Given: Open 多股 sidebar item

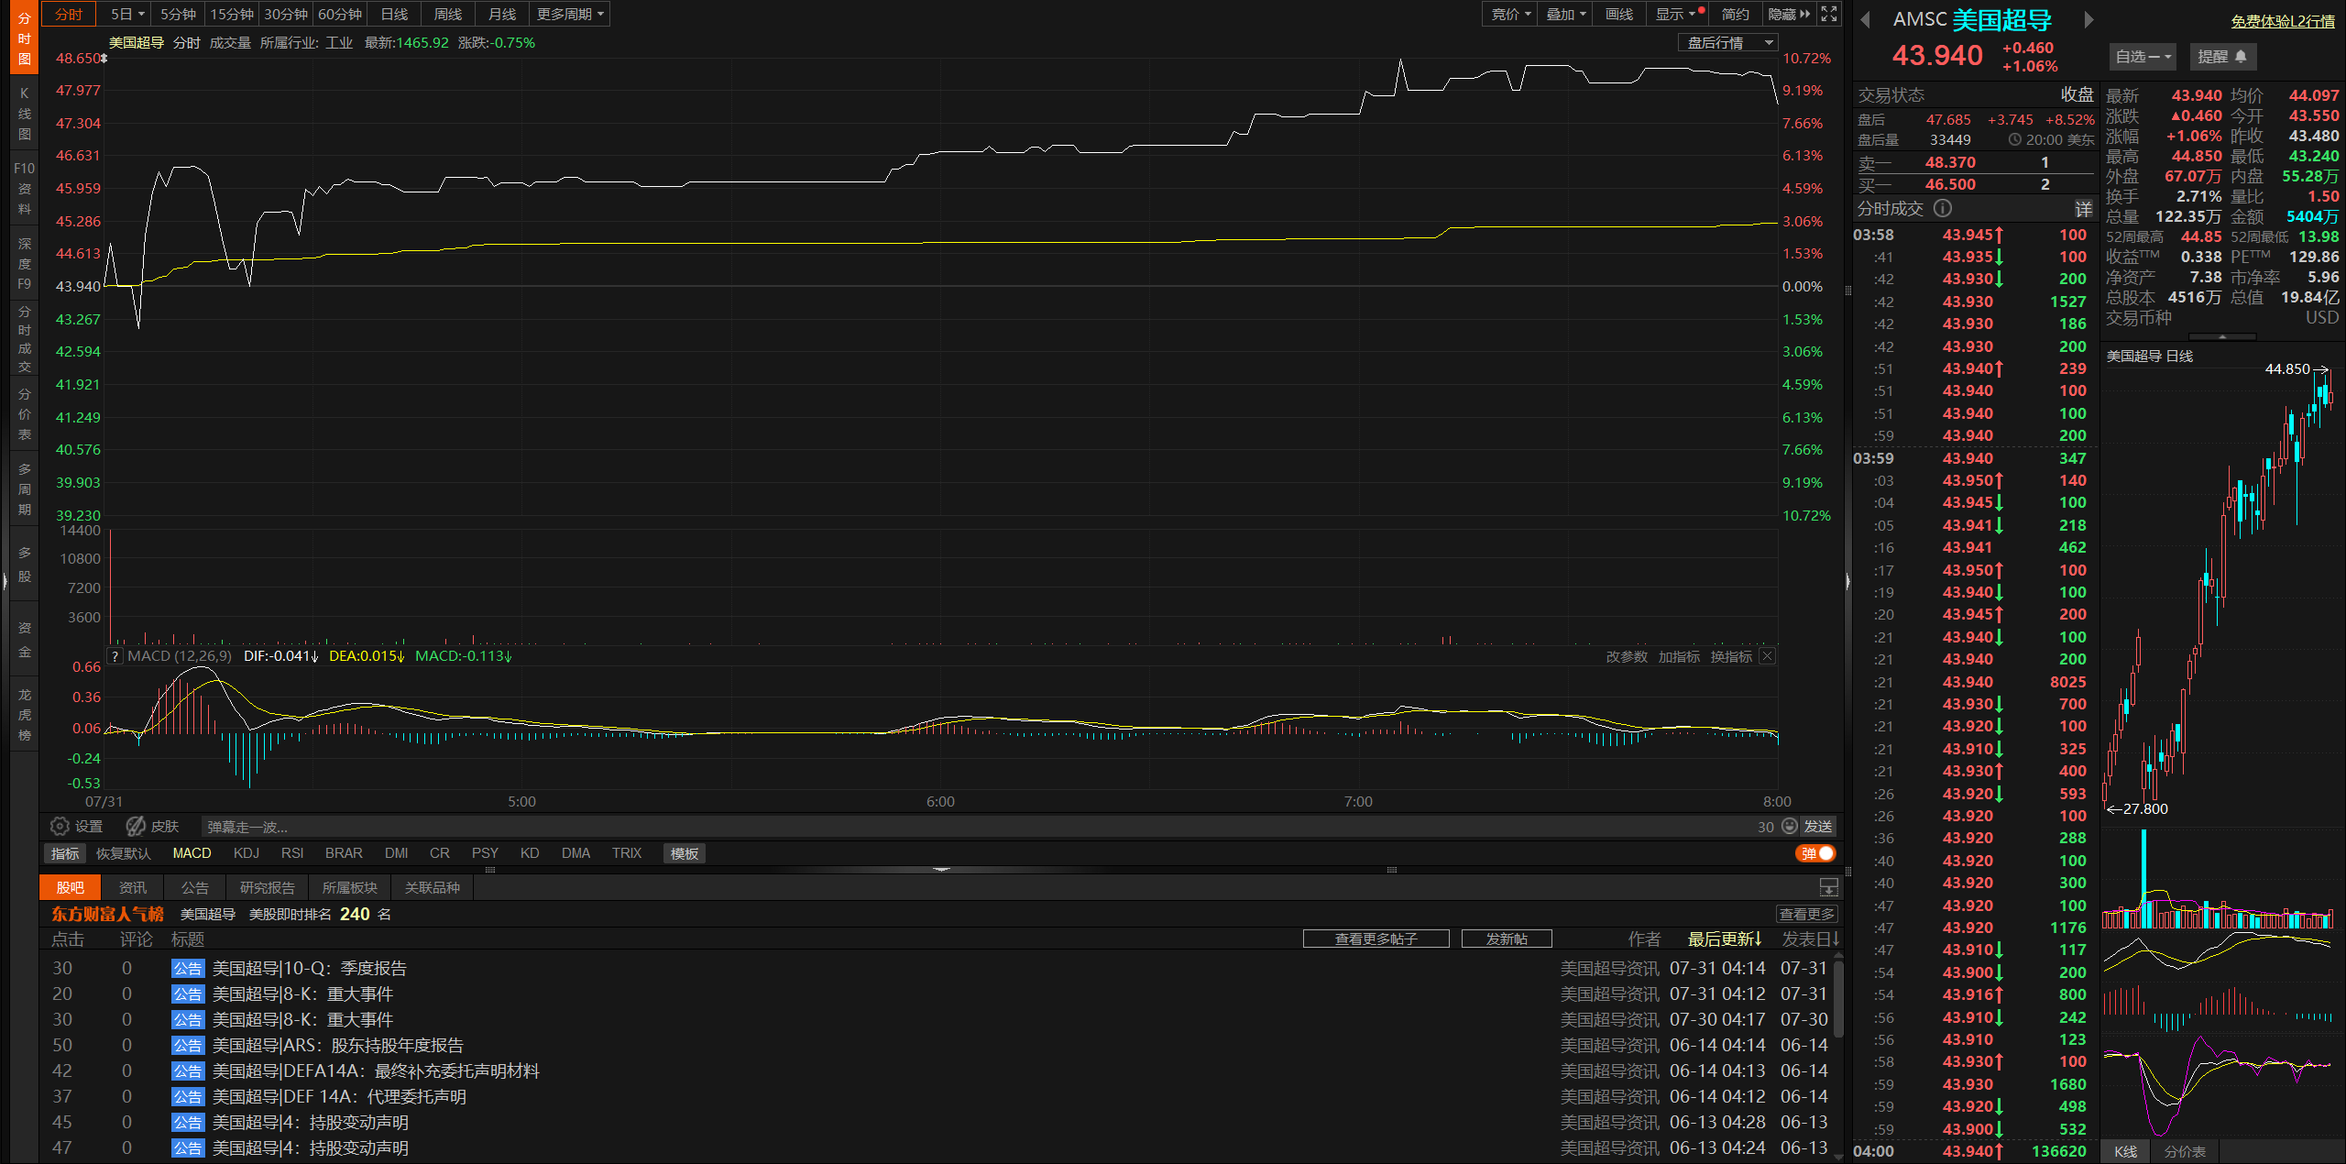Looking at the screenshot, I should coord(25,564).
